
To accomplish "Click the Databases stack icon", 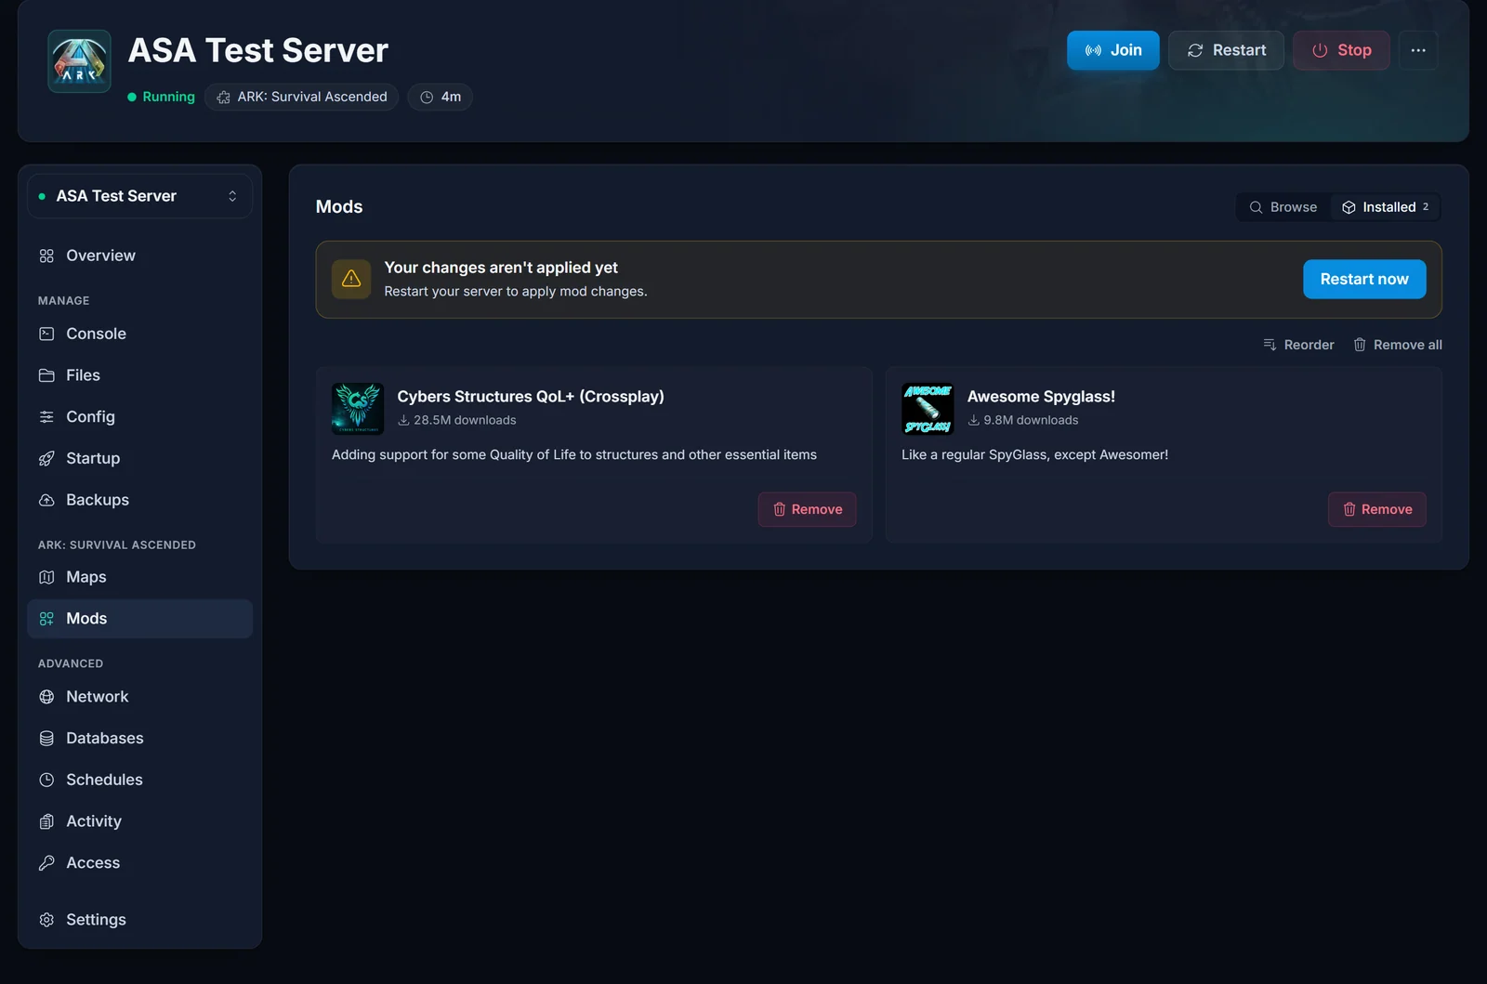I will [x=46, y=739].
